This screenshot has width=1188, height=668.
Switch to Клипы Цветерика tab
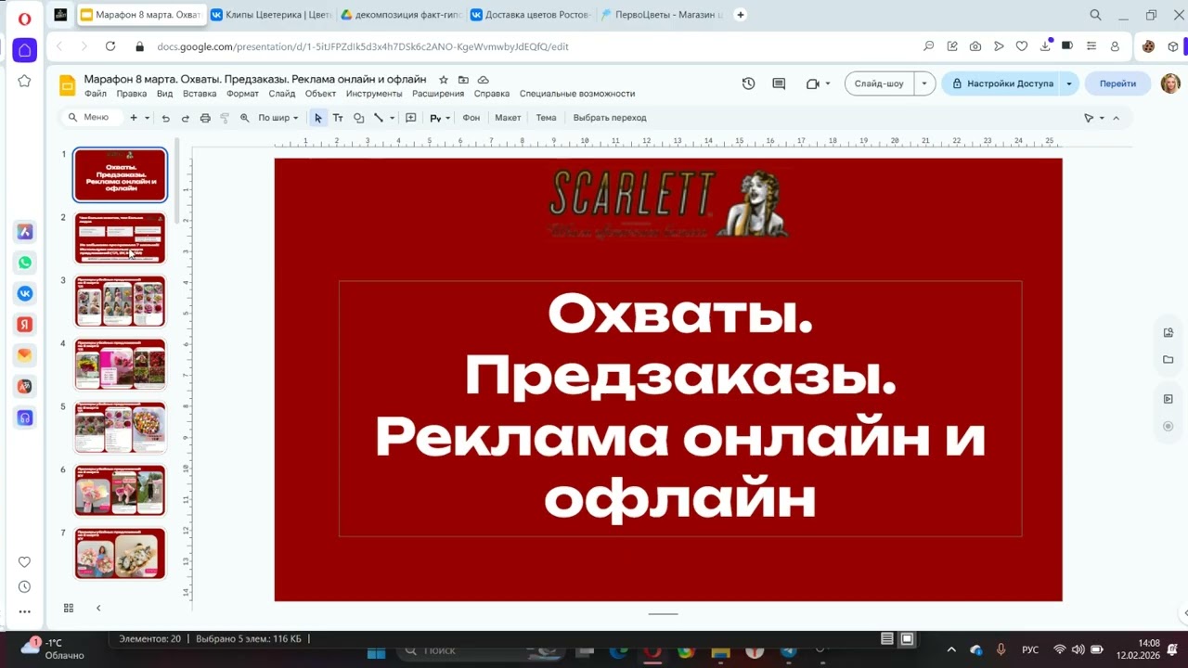[x=270, y=15]
